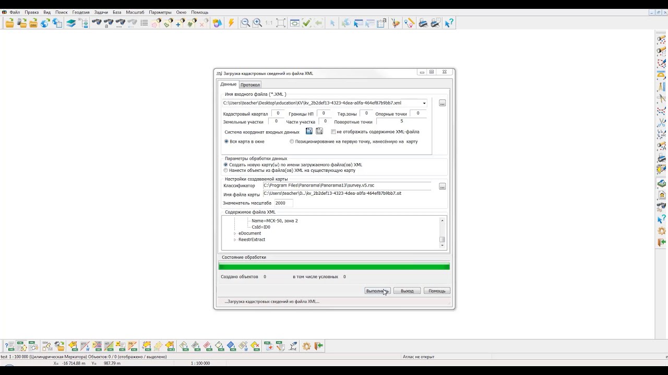This screenshot has width=668, height=375.
Task: Open the Файл menu
Action: coord(15,12)
